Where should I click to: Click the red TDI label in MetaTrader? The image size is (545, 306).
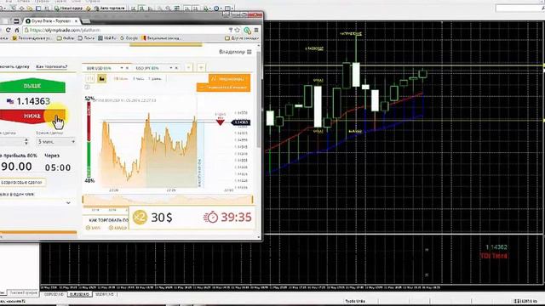point(494,256)
